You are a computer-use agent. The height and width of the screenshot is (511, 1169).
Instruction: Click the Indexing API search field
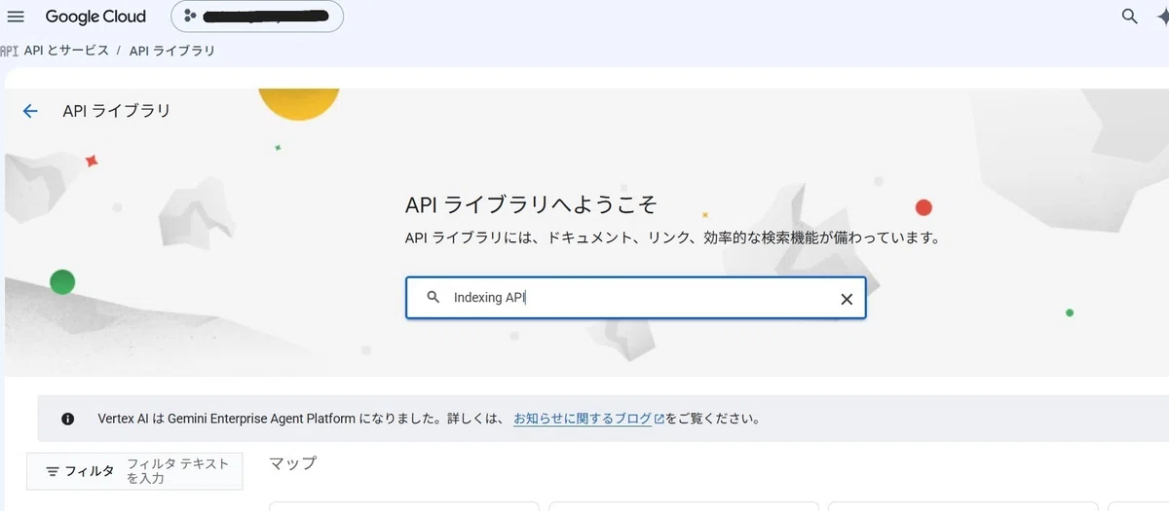(x=635, y=298)
